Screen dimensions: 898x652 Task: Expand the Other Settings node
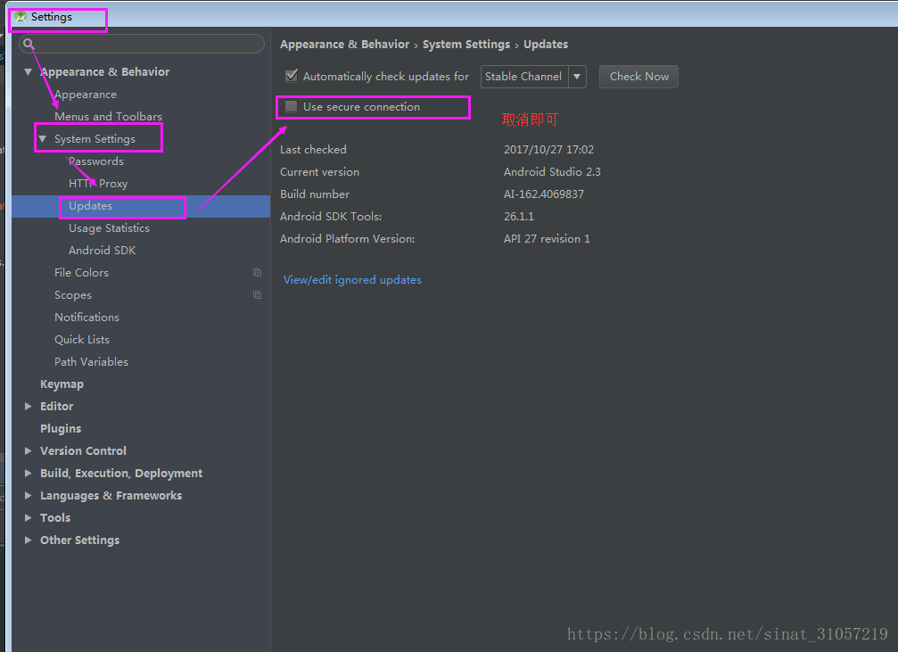point(28,541)
